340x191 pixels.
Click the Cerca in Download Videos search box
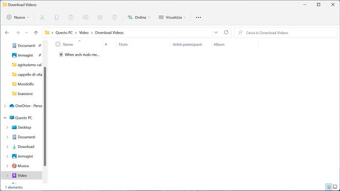click(286, 33)
